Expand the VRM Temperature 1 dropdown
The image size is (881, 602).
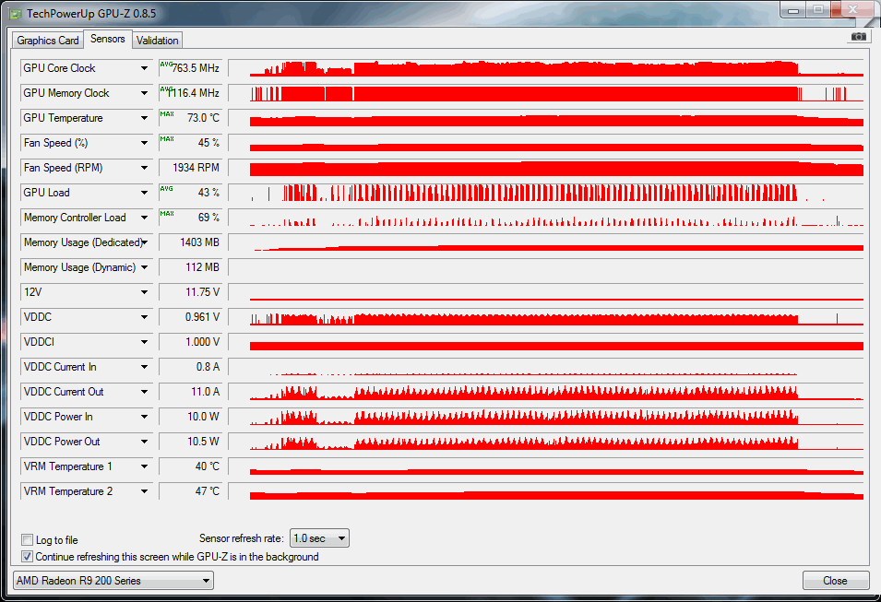coord(145,466)
